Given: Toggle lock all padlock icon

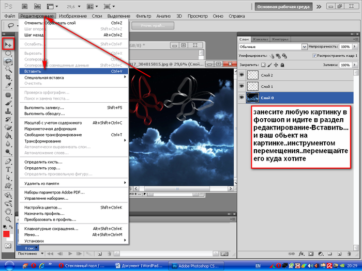Looking at the screenshot, I should click(x=282, y=65).
